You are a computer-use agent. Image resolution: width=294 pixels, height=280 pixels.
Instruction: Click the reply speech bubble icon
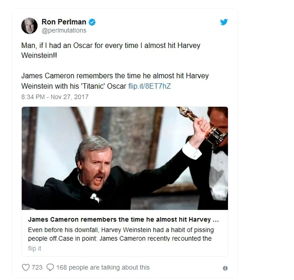point(50,267)
